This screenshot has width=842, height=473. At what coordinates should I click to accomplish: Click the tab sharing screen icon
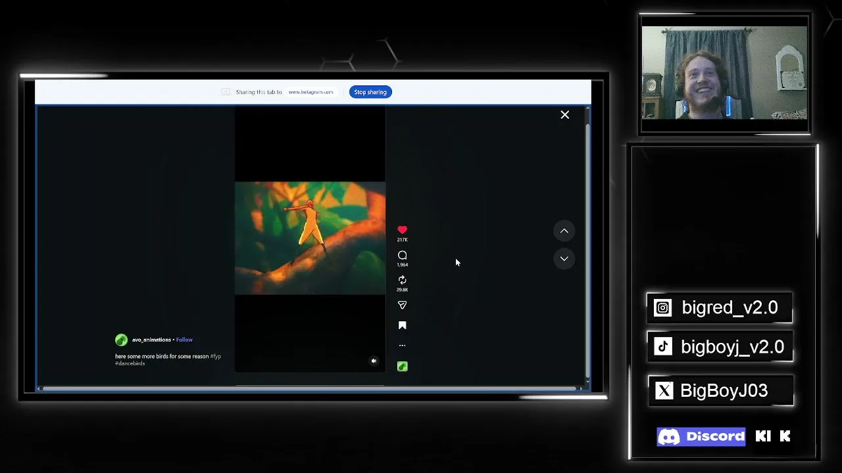point(226,92)
